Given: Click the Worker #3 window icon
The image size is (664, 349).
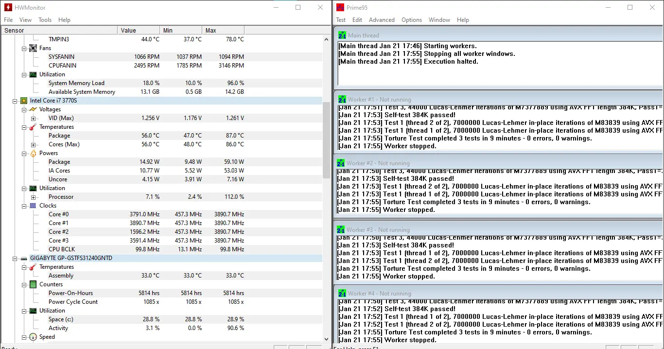Looking at the screenshot, I should [x=341, y=229].
